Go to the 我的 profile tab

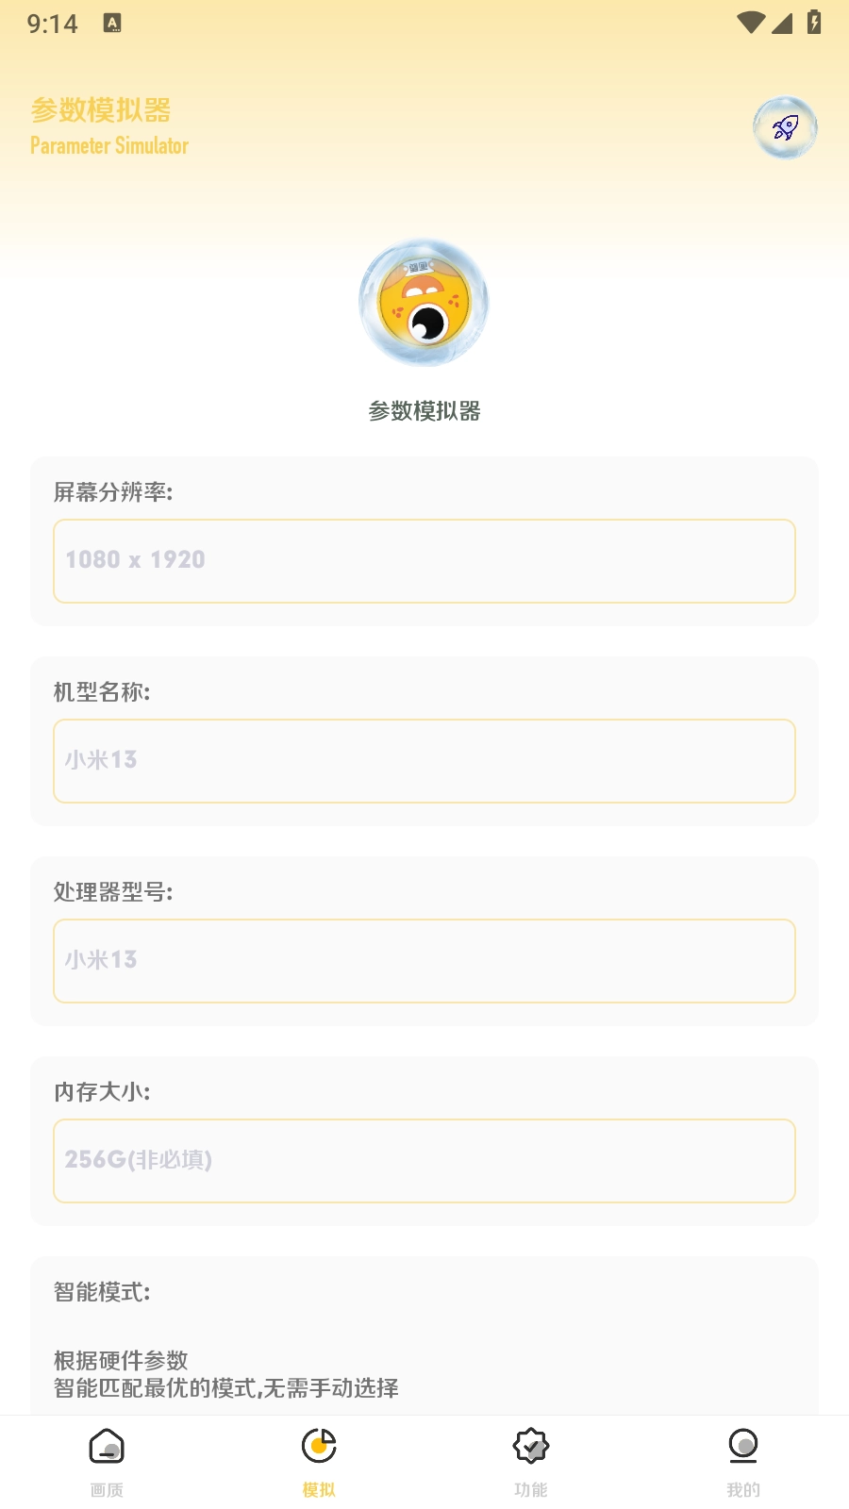point(743,1461)
